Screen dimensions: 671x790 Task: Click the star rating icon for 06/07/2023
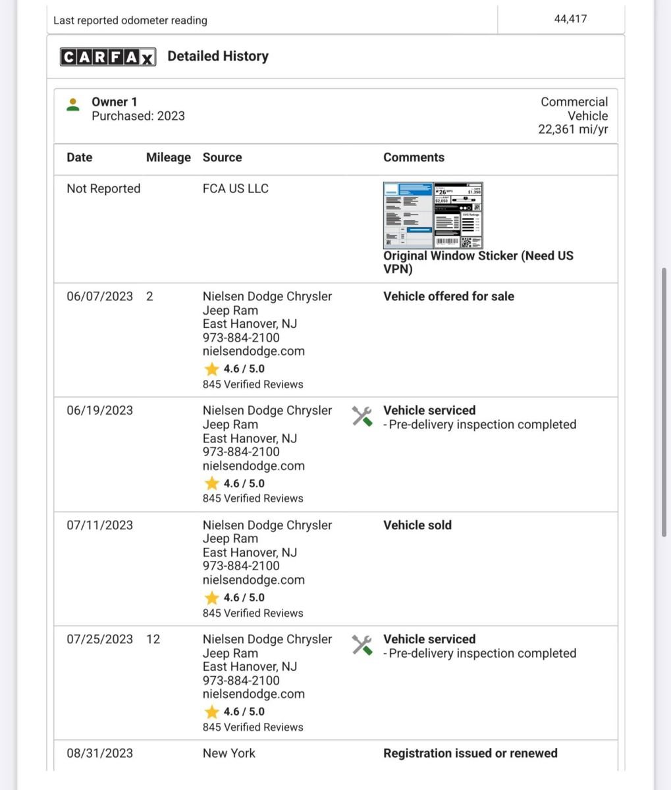click(x=211, y=369)
